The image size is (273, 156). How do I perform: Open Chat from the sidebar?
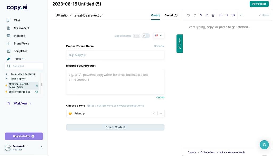pyautogui.click(x=17, y=20)
